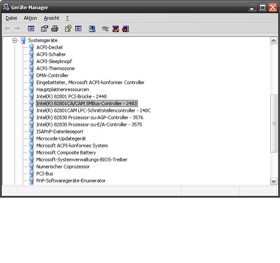Click the red X uninstall device icon
Image resolution: width=280 pixels, height=263 pixels.
coord(115,28)
